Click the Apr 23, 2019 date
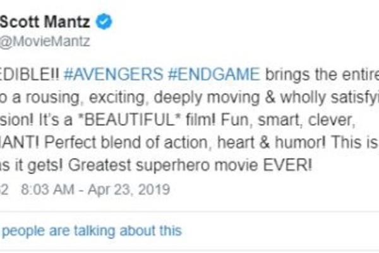Viewport: 379px width, 253px height. pyautogui.click(x=129, y=189)
